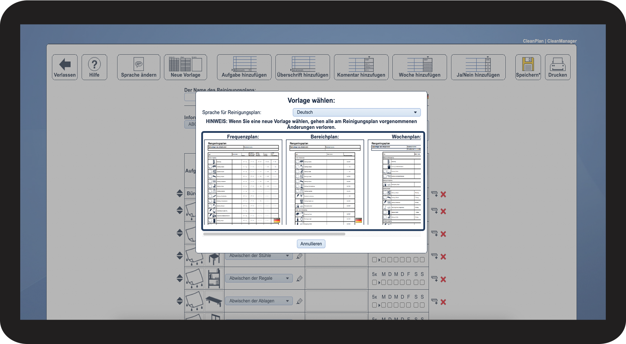Click the Sprache ändern speech bubble icon

pyautogui.click(x=139, y=64)
